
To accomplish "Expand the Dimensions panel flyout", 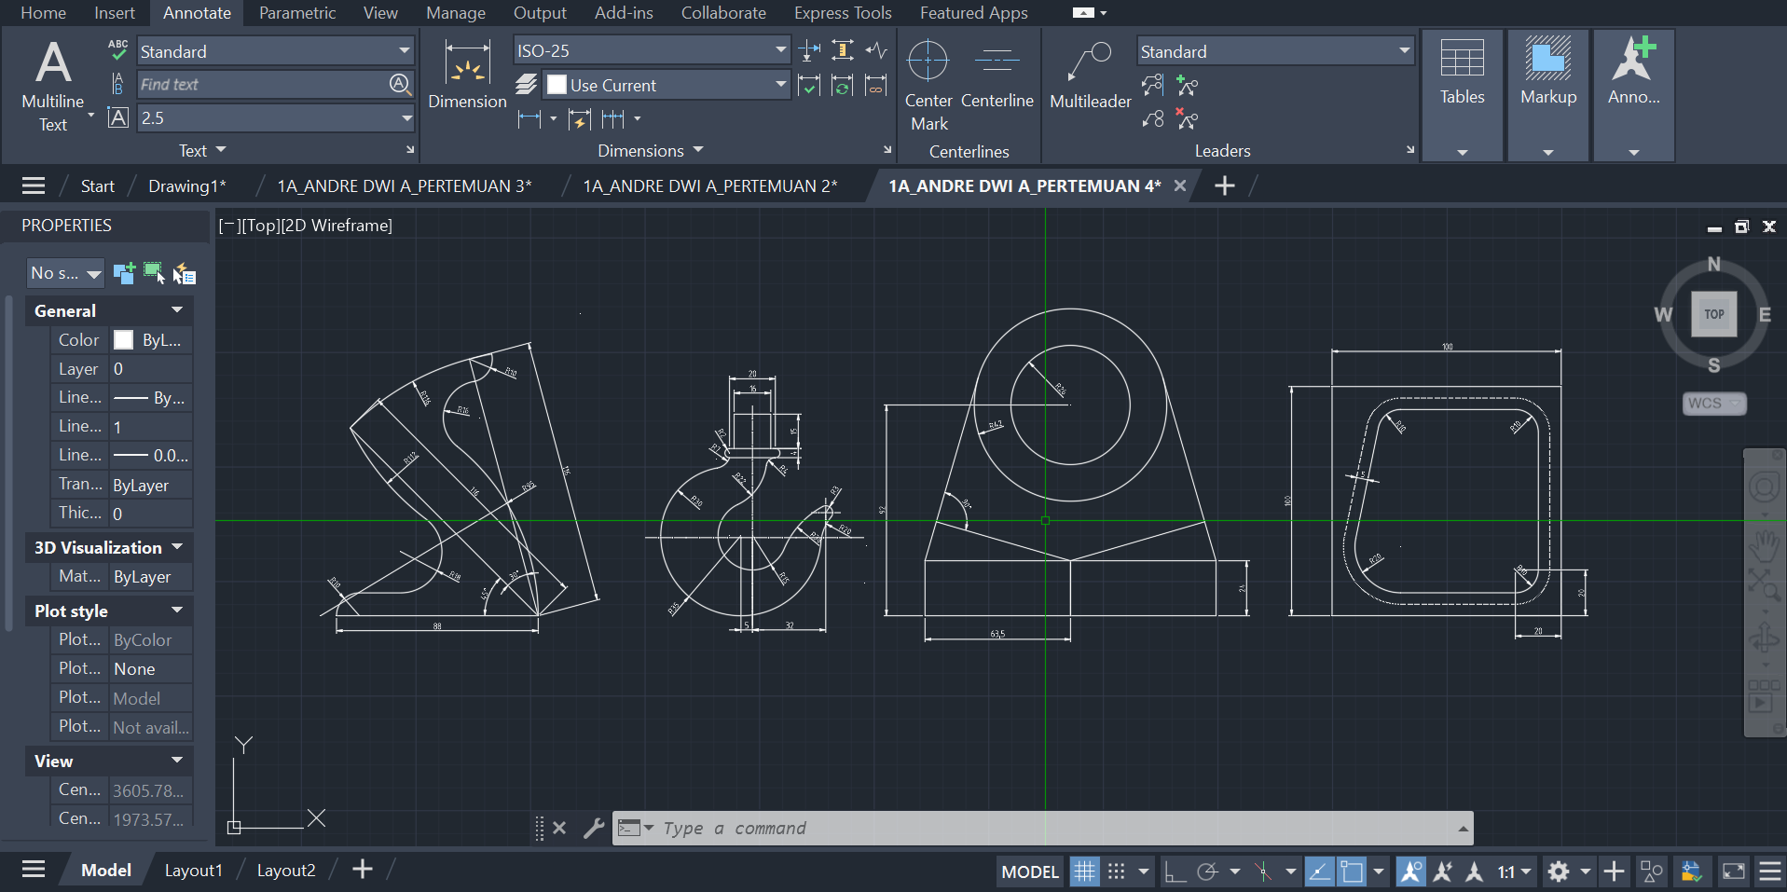I will coord(651,150).
